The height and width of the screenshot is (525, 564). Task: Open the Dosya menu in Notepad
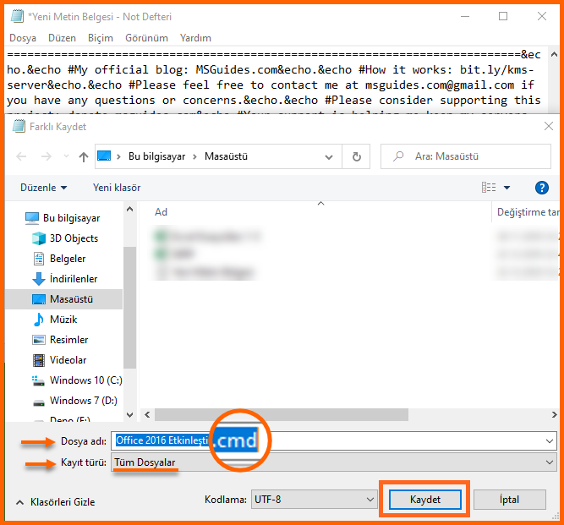(23, 38)
